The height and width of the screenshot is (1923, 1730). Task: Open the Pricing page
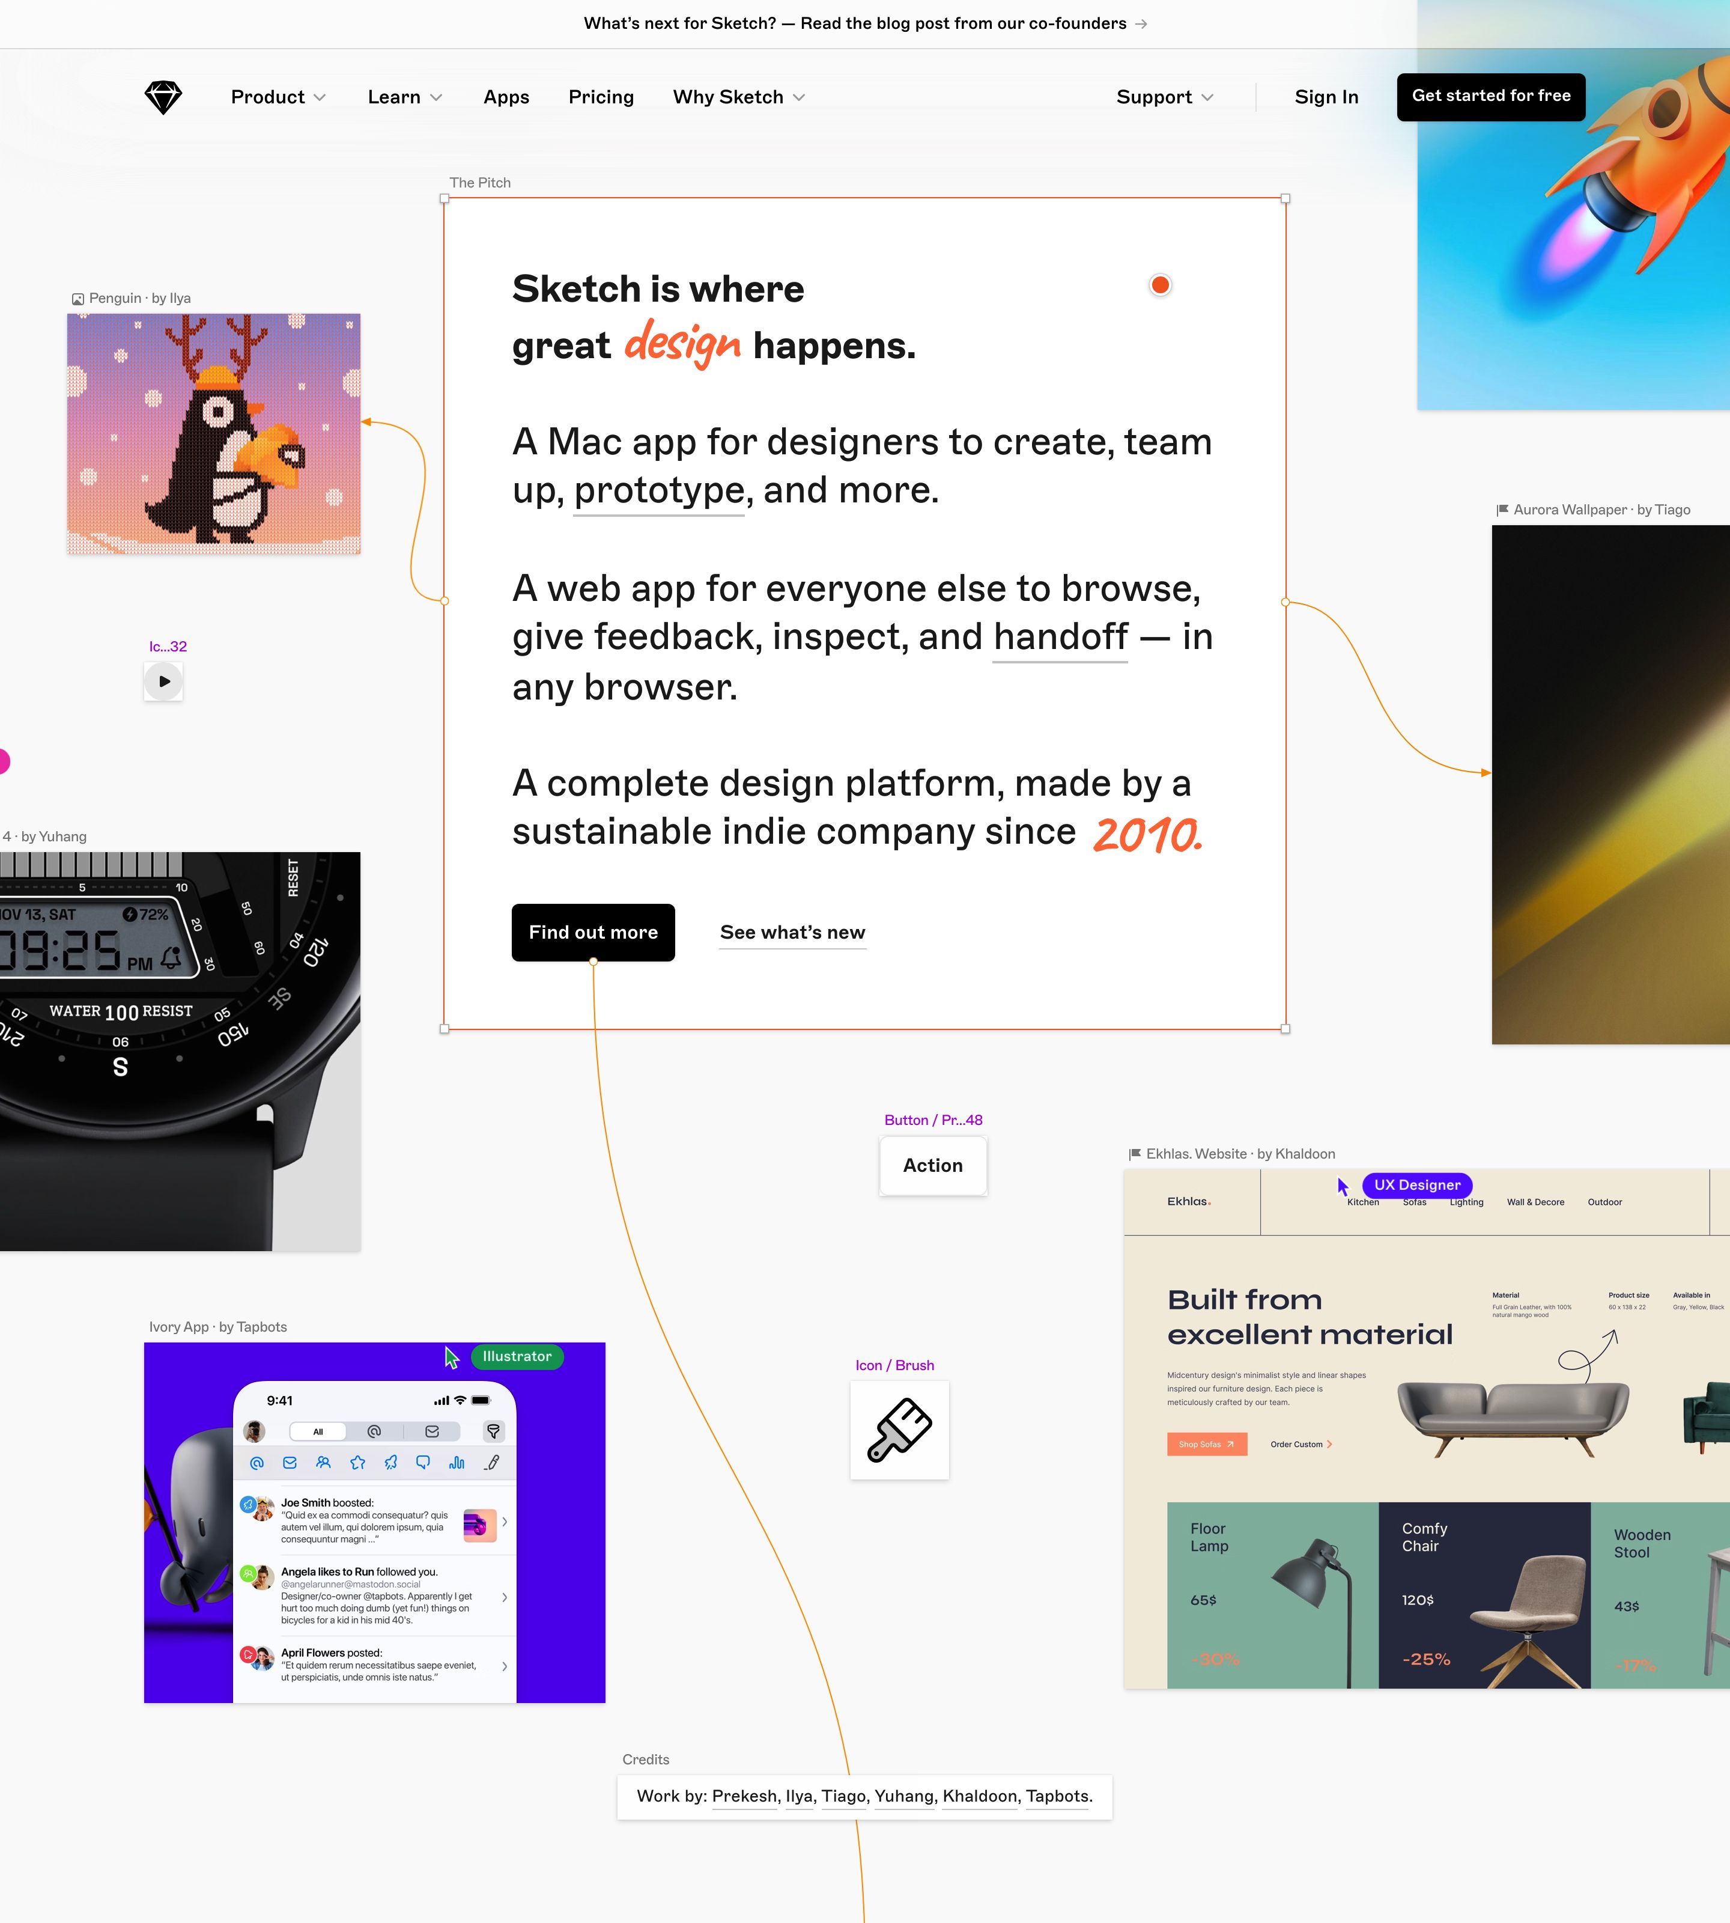point(601,97)
